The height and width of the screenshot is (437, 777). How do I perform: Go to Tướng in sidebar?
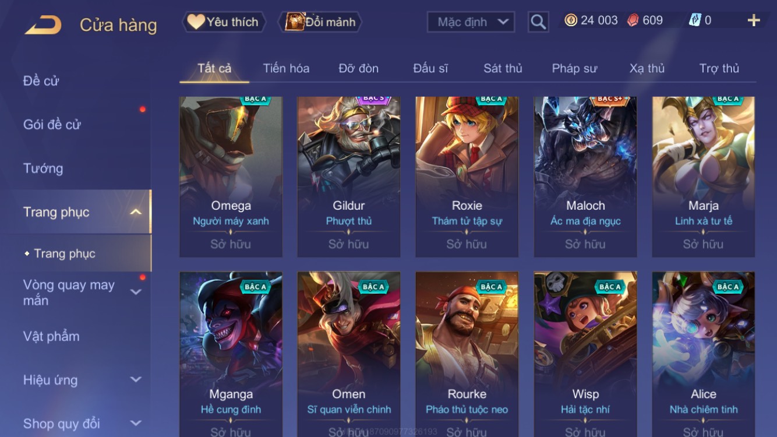(43, 168)
